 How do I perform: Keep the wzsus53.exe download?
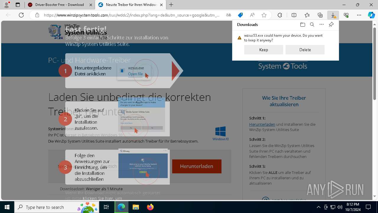pyautogui.click(x=264, y=50)
